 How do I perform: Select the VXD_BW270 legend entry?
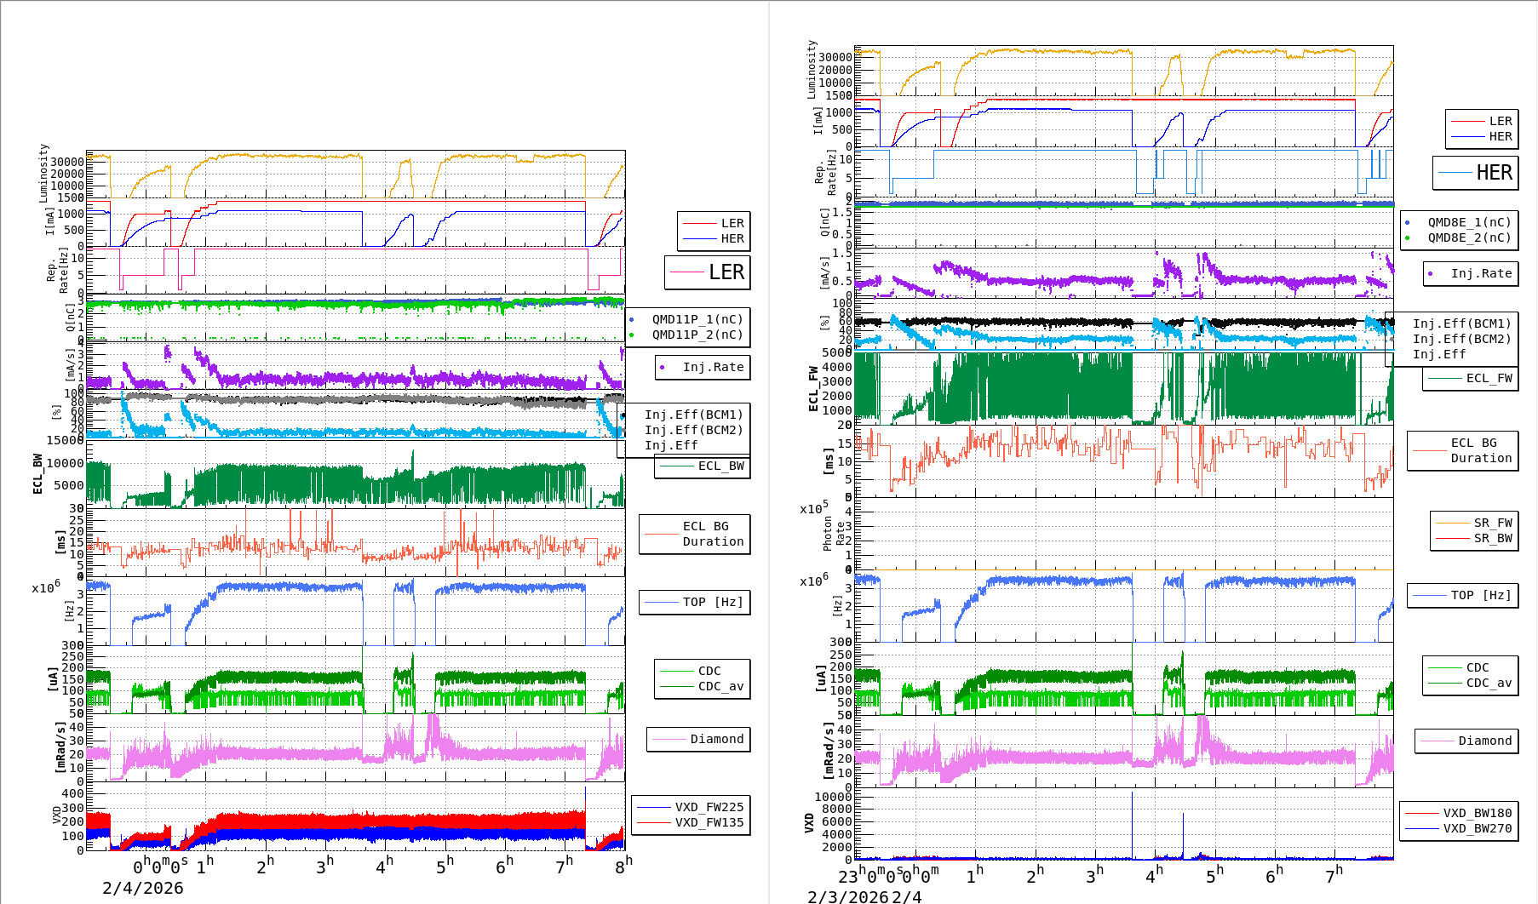tap(1477, 828)
